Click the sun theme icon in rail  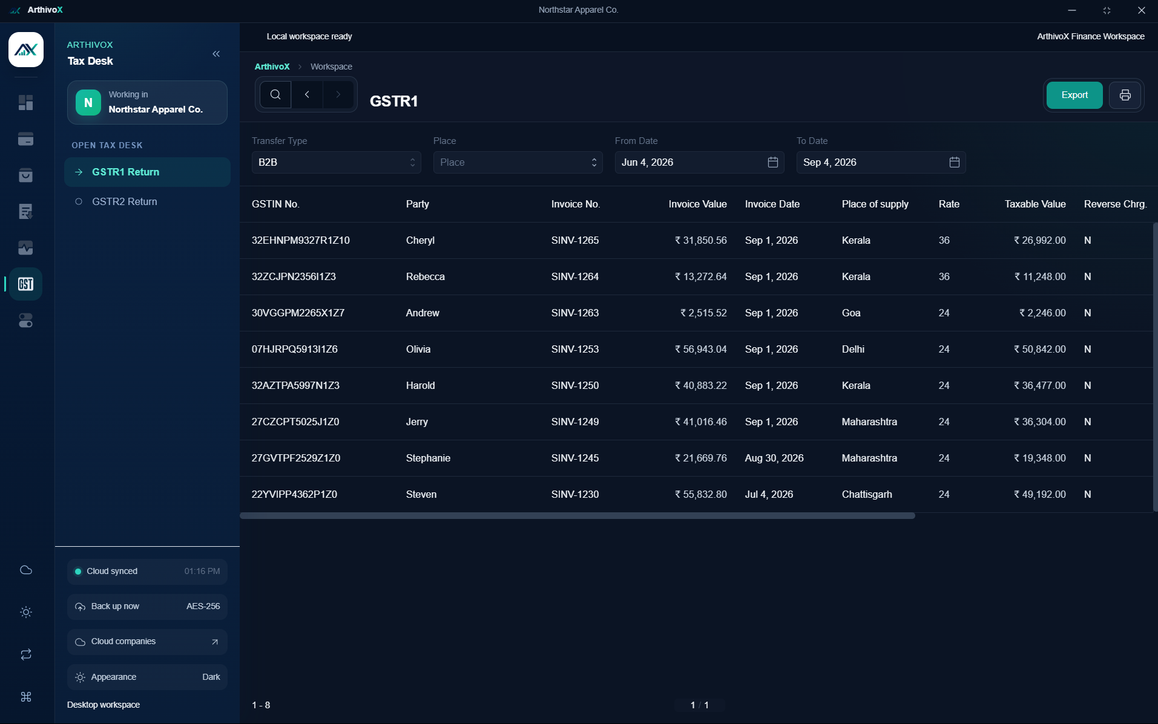(26, 612)
